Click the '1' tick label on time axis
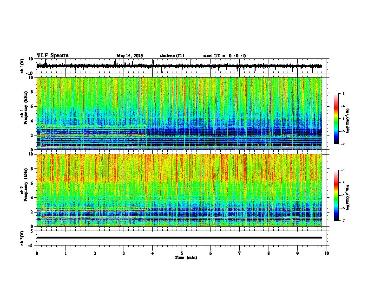 point(66,253)
